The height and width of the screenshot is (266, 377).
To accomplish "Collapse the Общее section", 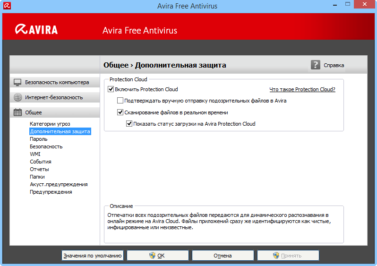I will click(x=55, y=112).
